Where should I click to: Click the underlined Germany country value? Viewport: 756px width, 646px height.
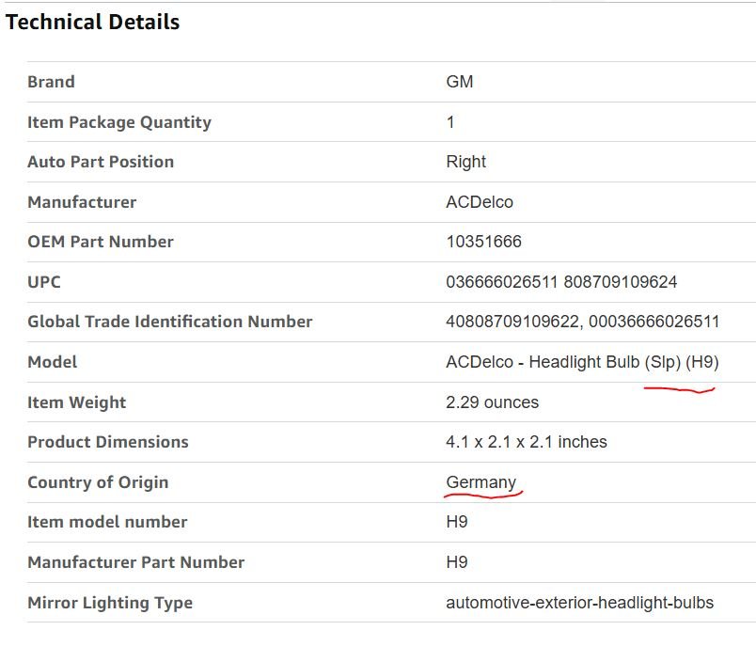pyautogui.click(x=480, y=482)
